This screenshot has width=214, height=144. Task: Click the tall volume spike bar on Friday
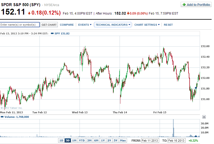(x=173, y=128)
